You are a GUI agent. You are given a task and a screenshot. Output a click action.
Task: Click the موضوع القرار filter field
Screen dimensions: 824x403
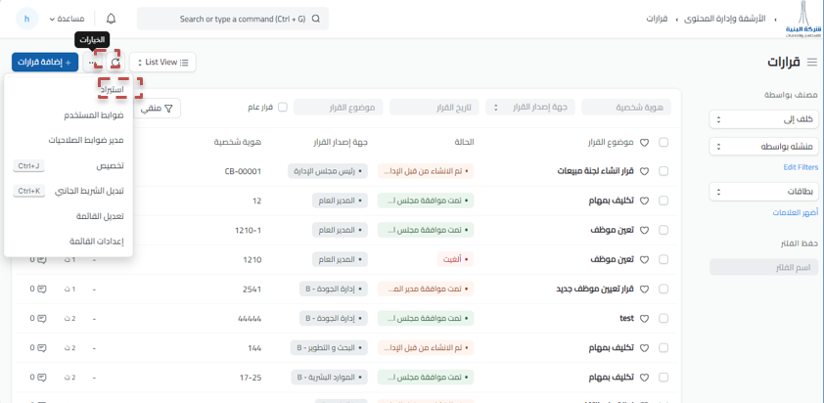[338, 108]
